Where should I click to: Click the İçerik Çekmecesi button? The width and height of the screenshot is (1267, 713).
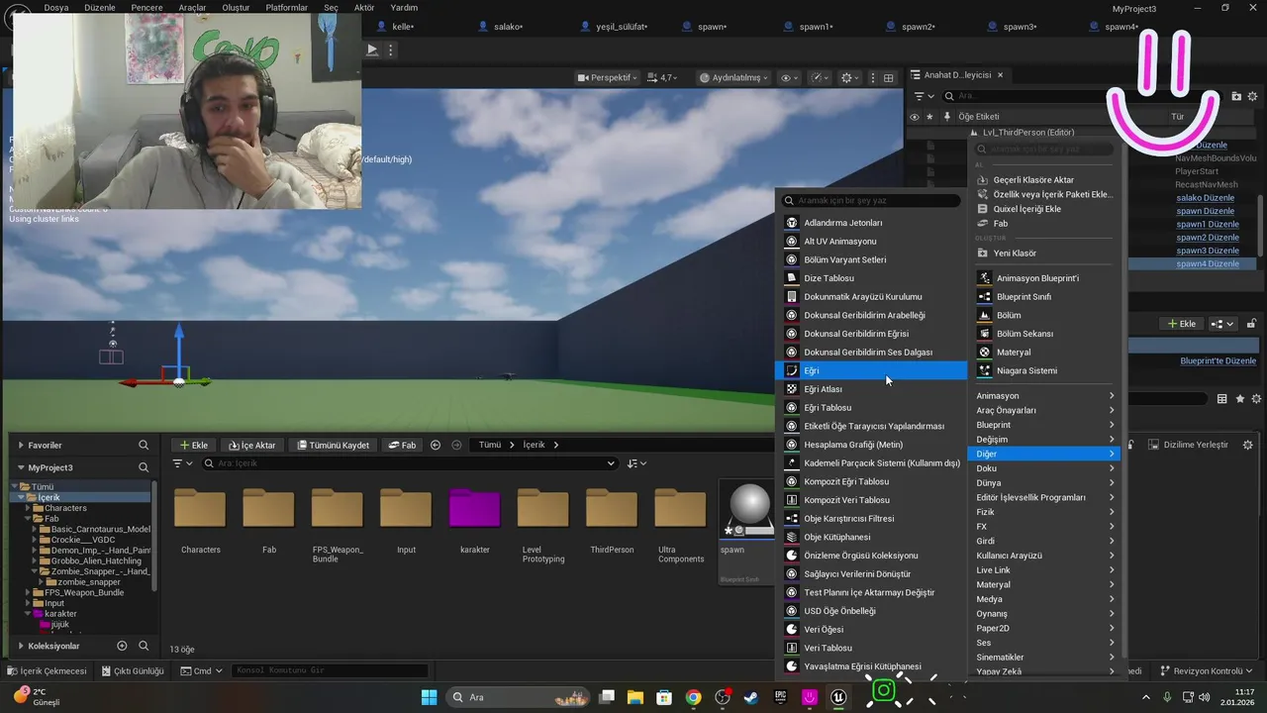(48, 670)
